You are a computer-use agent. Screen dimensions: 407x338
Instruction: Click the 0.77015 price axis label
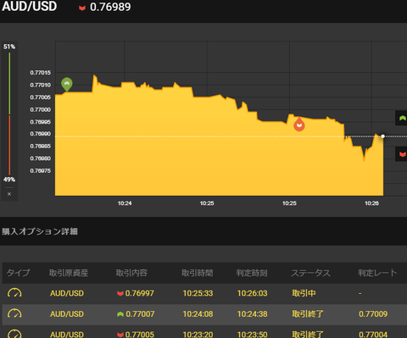pyautogui.click(x=41, y=73)
